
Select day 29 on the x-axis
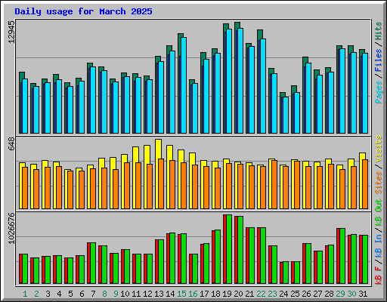(x=340, y=294)
